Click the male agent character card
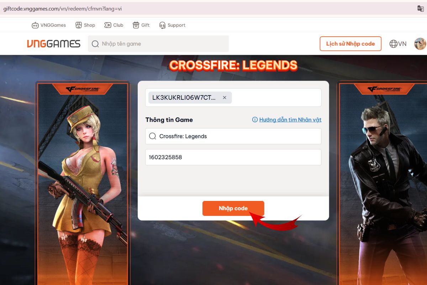 pyautogui.click(x=382, y=183)
